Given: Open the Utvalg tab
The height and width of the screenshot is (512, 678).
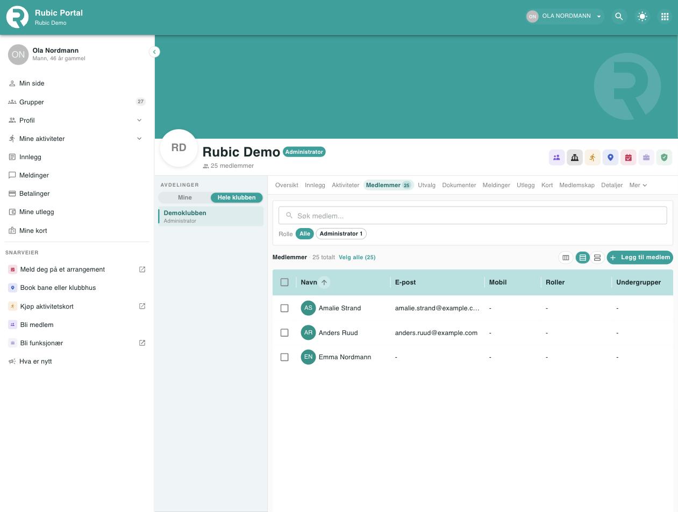Looking at the screenshot, I should pos(426,185).
